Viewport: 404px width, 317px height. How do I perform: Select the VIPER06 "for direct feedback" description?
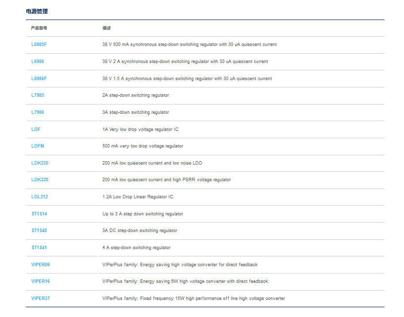(180, 265)
